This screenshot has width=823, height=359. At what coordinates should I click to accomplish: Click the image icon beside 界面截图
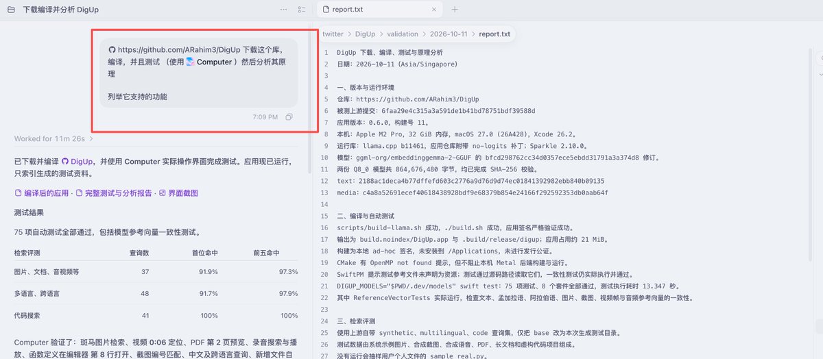click(163, 193)
